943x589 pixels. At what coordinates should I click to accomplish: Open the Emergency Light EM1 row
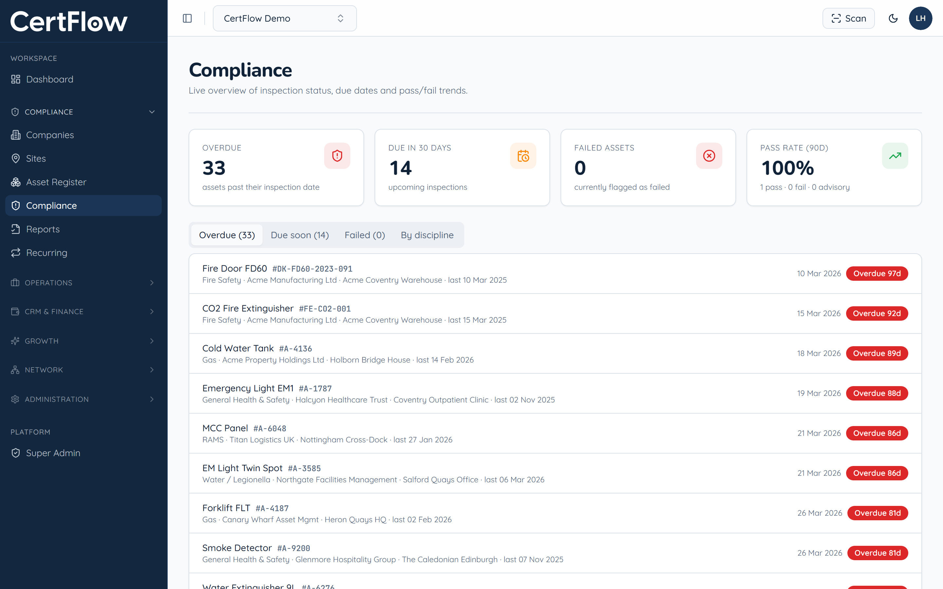coord(555,393)
